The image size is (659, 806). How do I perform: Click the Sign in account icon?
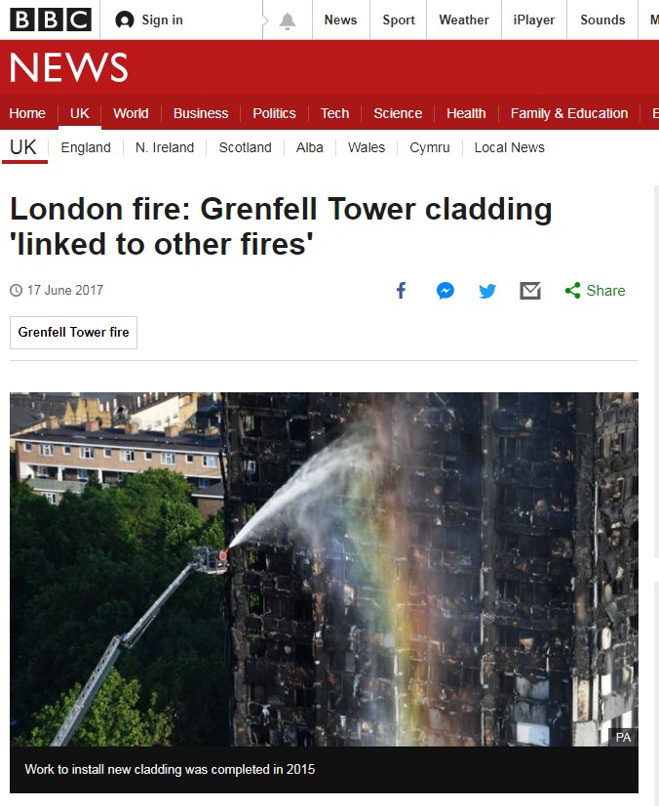[x=125, y=20]
